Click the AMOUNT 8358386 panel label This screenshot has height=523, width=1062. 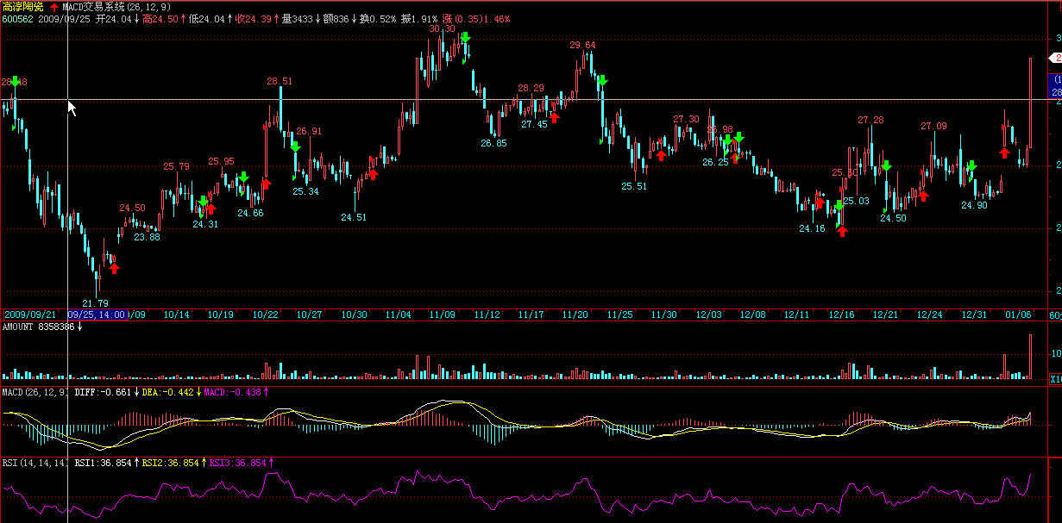tap(39, 327)
